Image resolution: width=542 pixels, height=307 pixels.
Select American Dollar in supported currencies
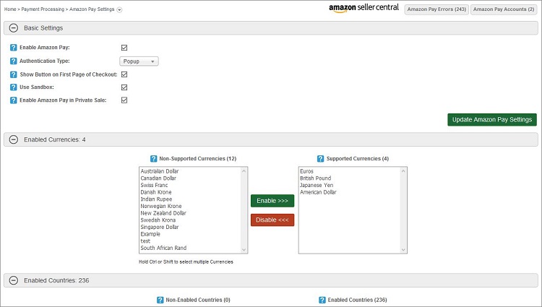318,192
